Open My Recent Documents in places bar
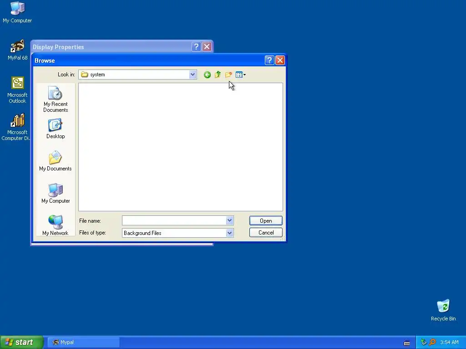 (x=56, y=99)
